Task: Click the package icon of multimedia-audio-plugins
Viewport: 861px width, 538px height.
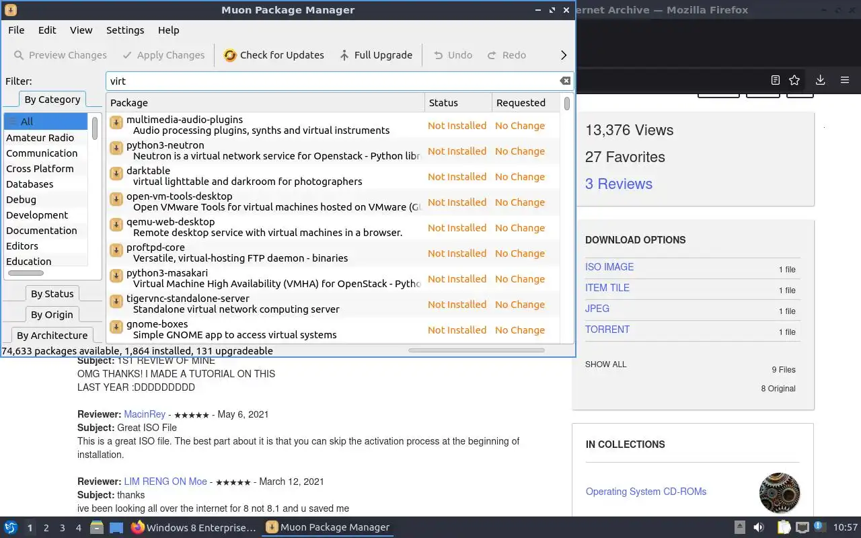Action: (116, 122)
